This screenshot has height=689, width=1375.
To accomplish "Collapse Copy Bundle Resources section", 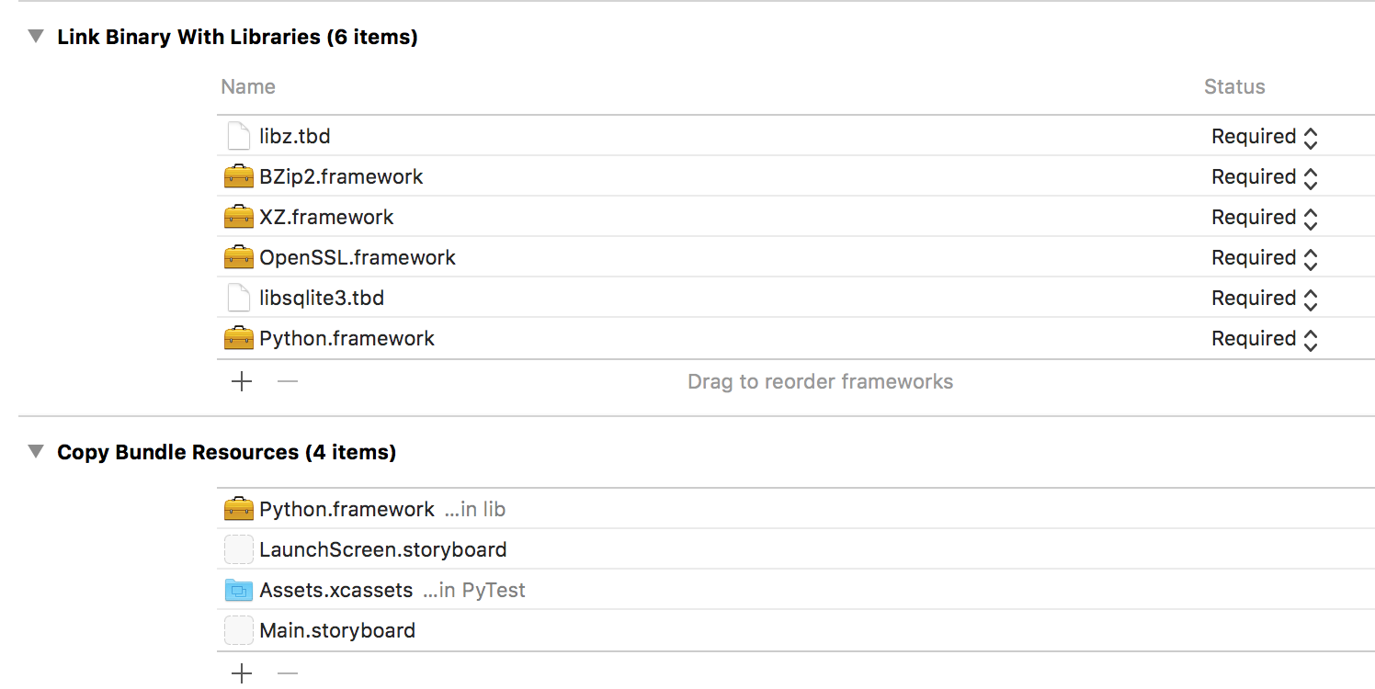I will coord(36,452).
